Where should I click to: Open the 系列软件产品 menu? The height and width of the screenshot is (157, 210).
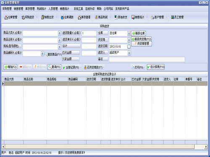pyautogui.click(x=122, y=9)
